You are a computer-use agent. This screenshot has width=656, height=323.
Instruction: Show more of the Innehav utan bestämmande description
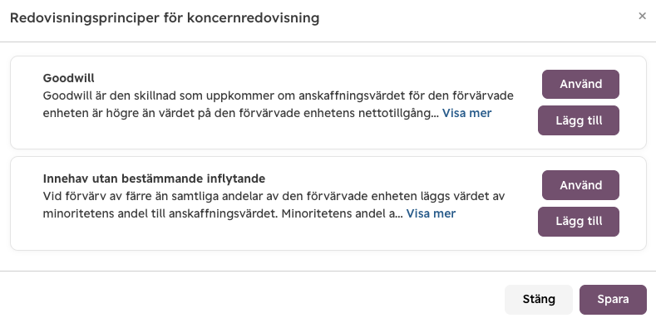pos(431,213)
